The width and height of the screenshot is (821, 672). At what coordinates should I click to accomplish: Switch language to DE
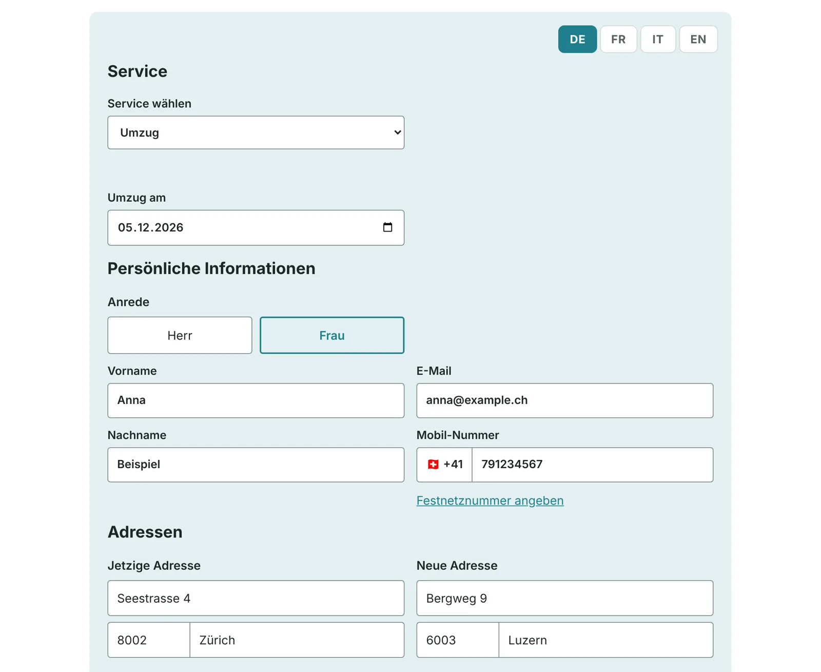click(577, 39)
